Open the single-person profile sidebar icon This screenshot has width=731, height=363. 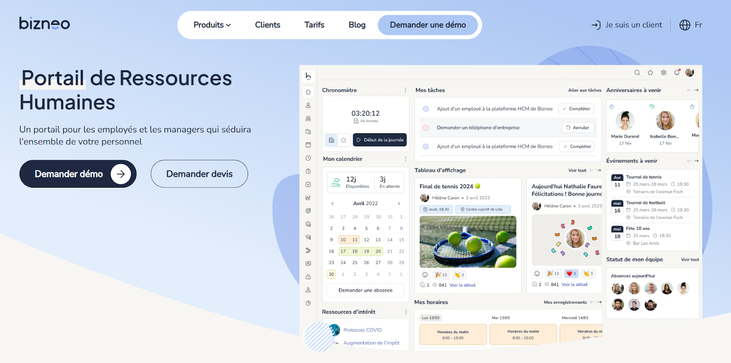click(308, 105)
